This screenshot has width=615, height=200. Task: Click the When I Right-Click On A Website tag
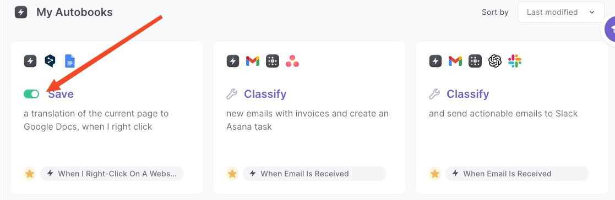112,174
